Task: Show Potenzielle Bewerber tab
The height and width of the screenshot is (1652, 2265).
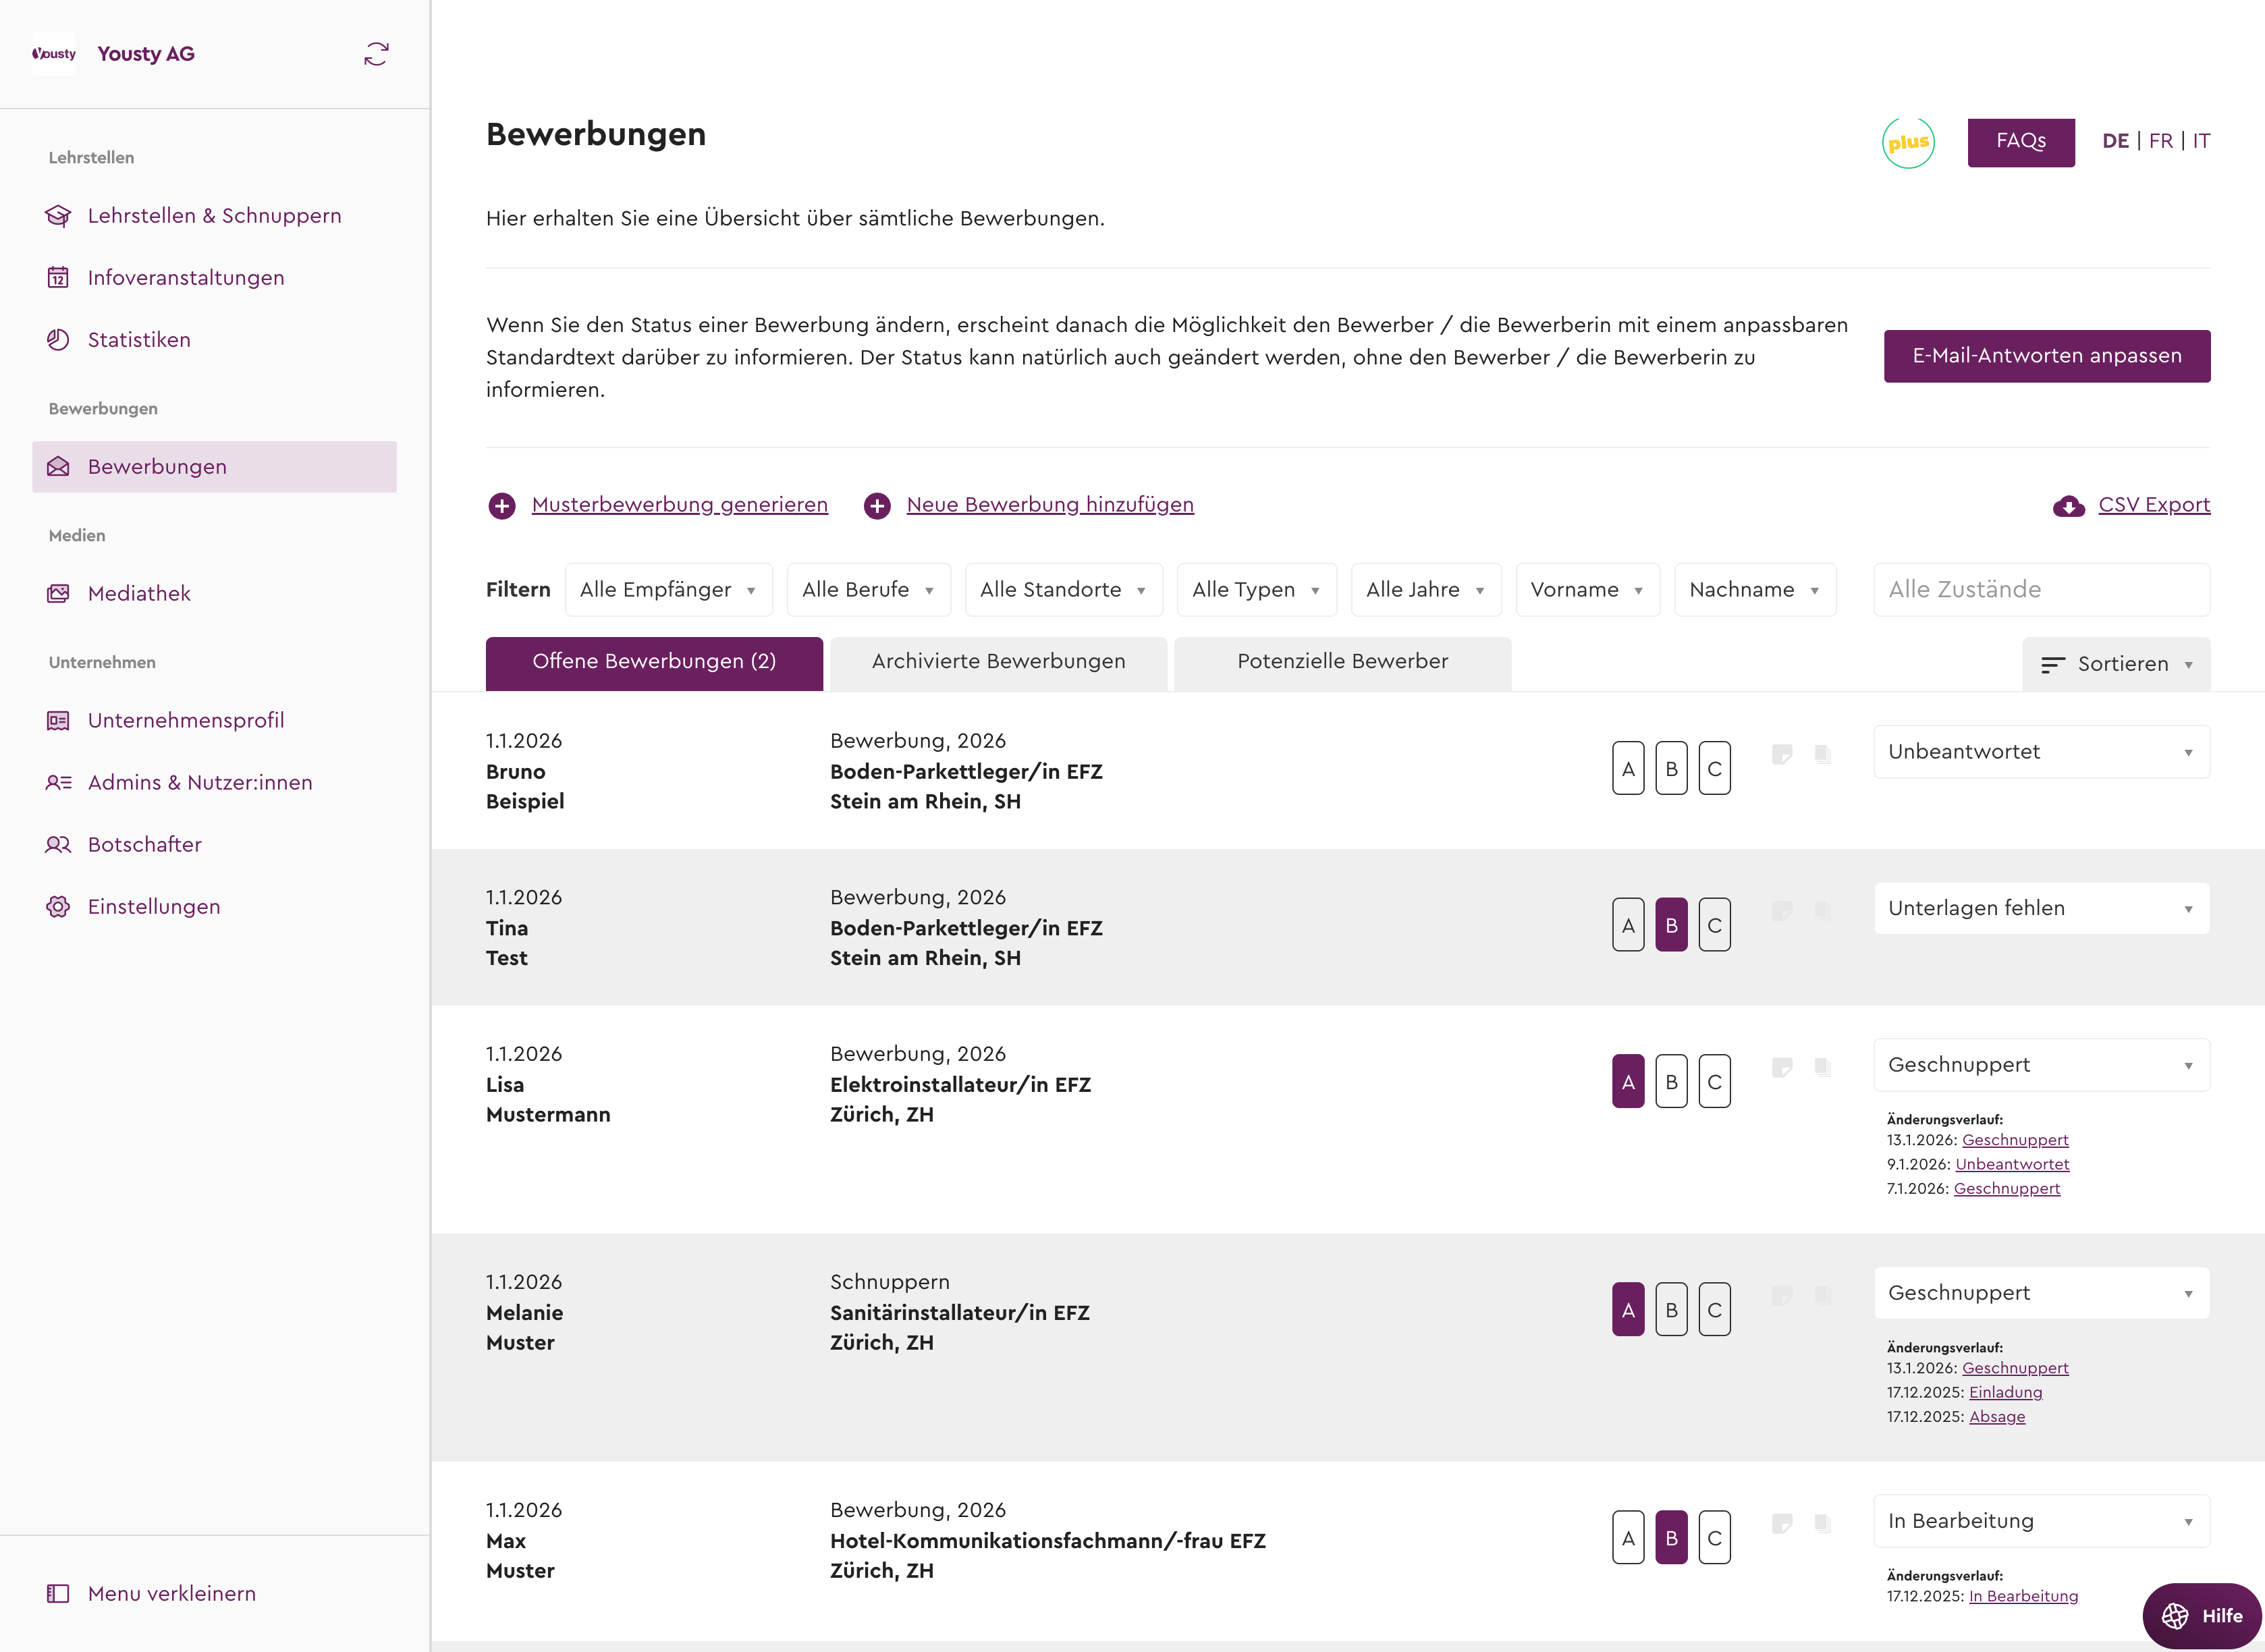Action: tap(1342, 661)
